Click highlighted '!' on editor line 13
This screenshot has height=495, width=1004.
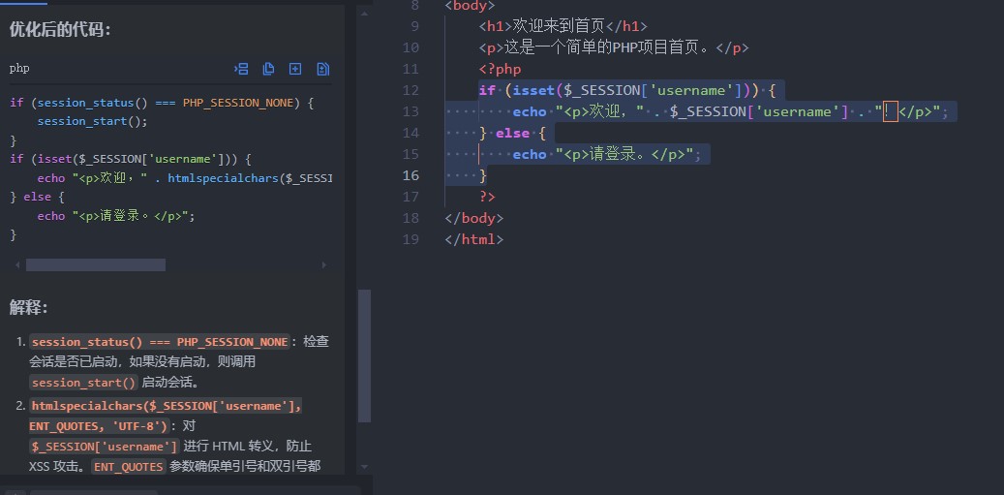pos(890,111)
